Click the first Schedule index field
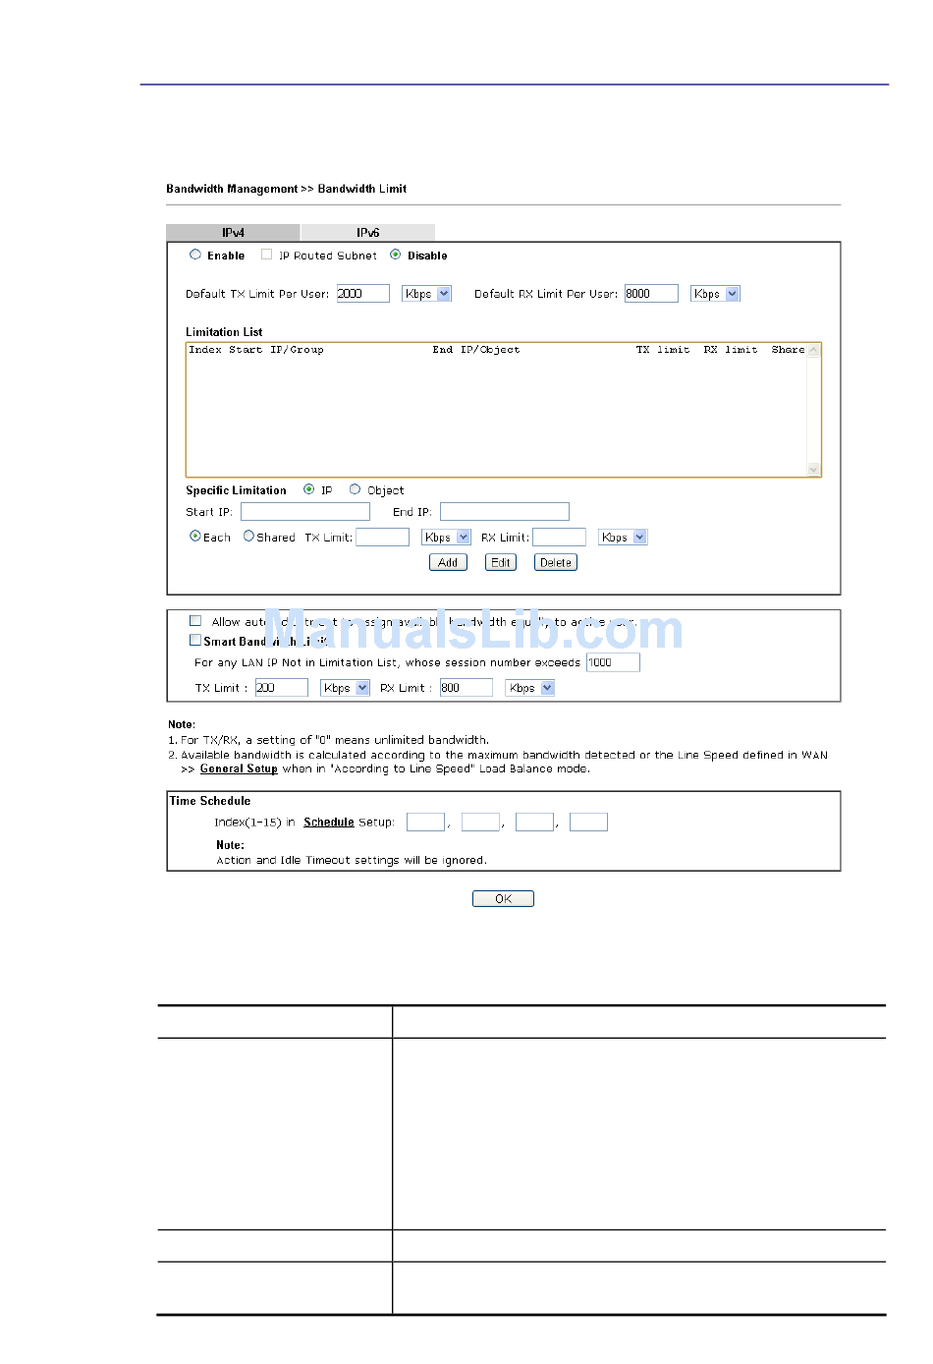This screenshot has height=1364, width=933. (x=426, y=822)
